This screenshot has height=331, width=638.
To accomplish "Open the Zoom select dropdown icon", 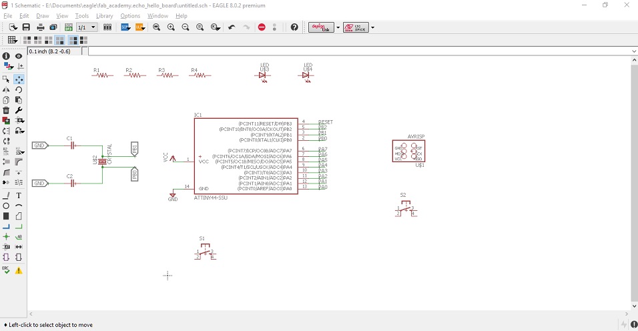I will (216, 27).
